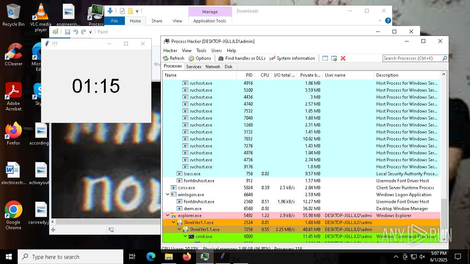Click the Redo icon in Paint

coord(84,32)
